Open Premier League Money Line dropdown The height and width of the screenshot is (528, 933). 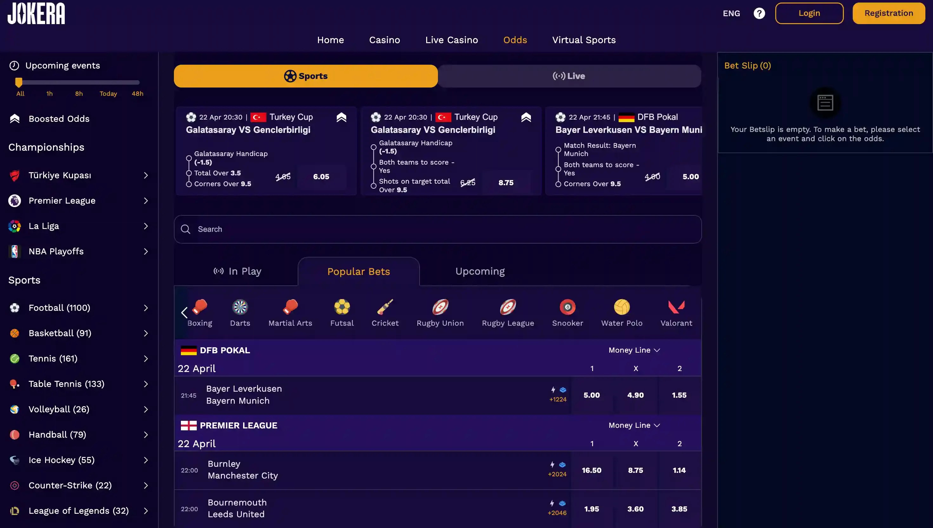tap(634, 425)
